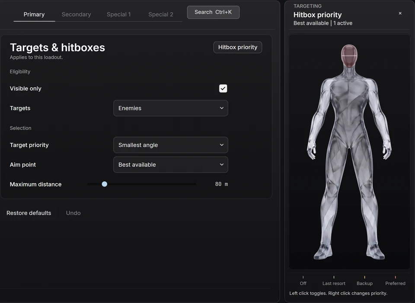Click the Targets & hitboxes heading
This screenshot has width=415, height=303.
coord(57,47)
